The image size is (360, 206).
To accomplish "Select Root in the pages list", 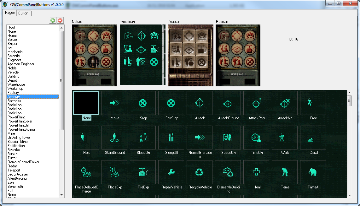I will (33, 27).
